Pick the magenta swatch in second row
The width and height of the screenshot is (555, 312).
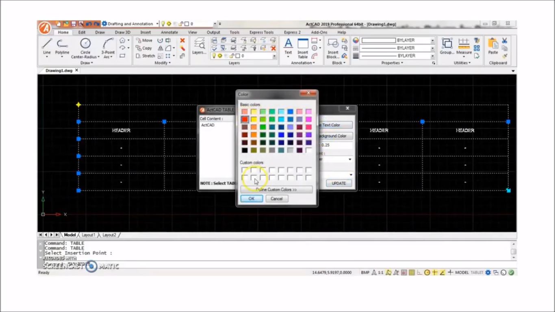[309, 119]
